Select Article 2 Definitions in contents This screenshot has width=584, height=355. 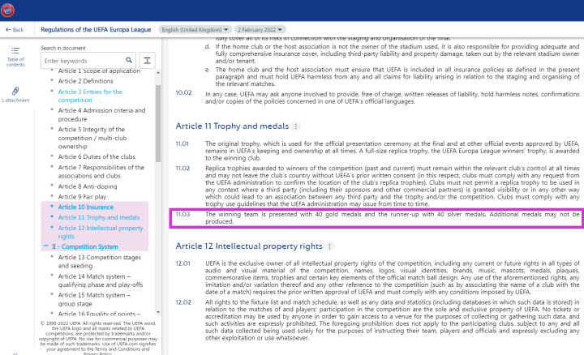click(x=86, y=81)
